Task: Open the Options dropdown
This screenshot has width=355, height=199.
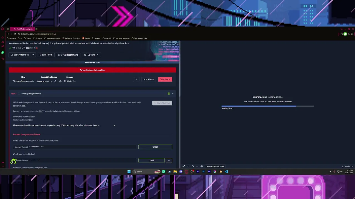Action: 91,55
